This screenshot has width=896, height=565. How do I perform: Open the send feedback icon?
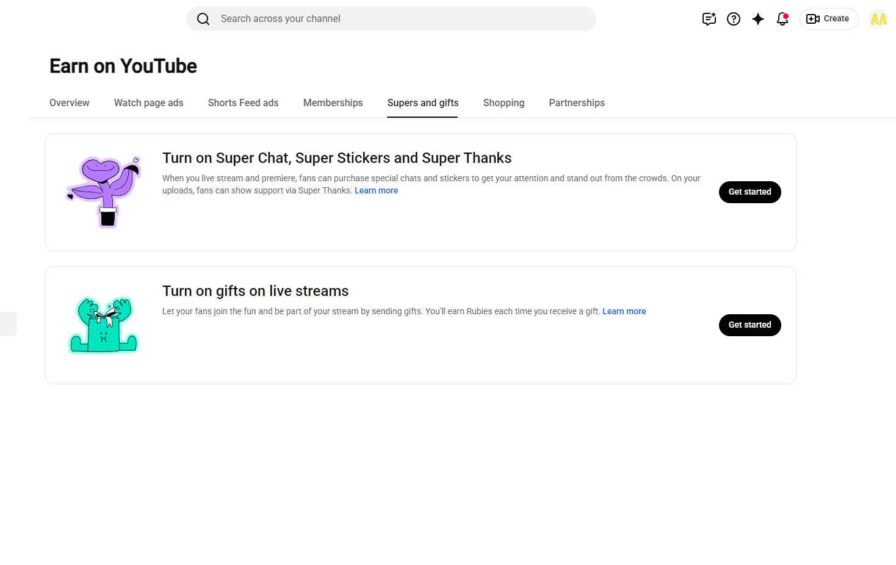click(709, 19)
